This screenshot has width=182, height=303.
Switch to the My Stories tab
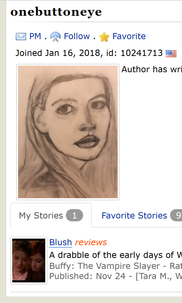pyautogui.click(x=51, y=215)
